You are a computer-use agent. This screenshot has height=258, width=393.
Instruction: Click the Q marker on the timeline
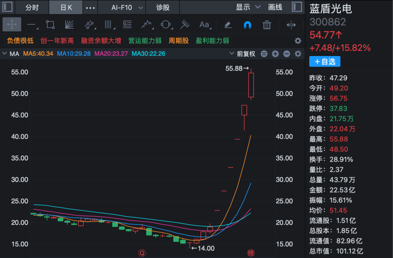coord(142,253)
